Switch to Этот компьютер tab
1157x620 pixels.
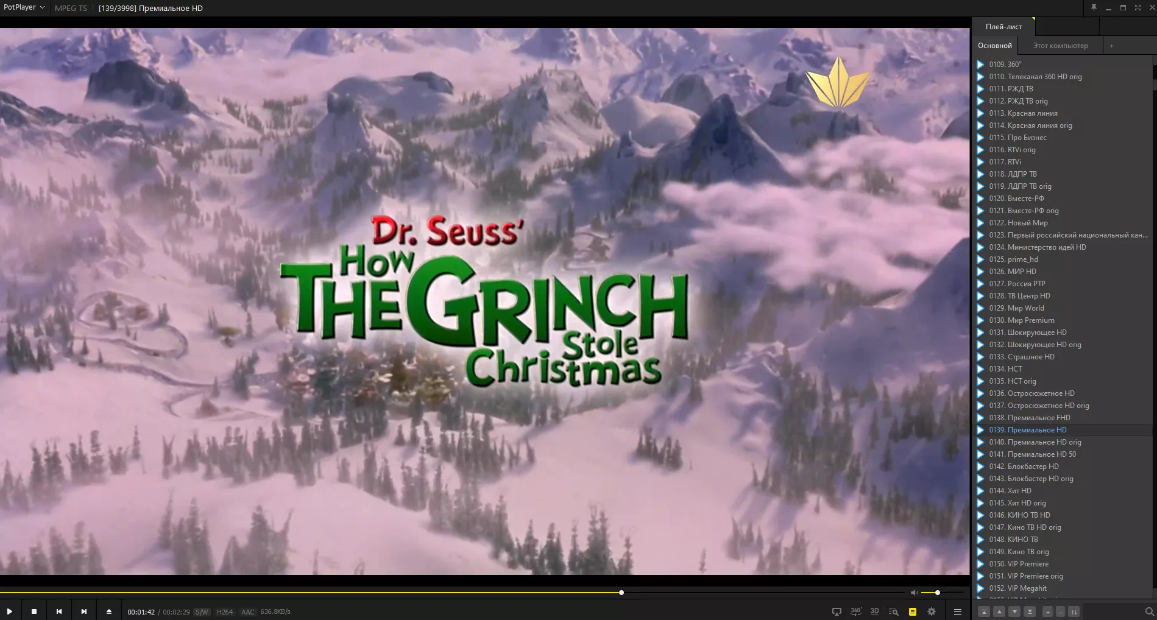(1060, 46)
